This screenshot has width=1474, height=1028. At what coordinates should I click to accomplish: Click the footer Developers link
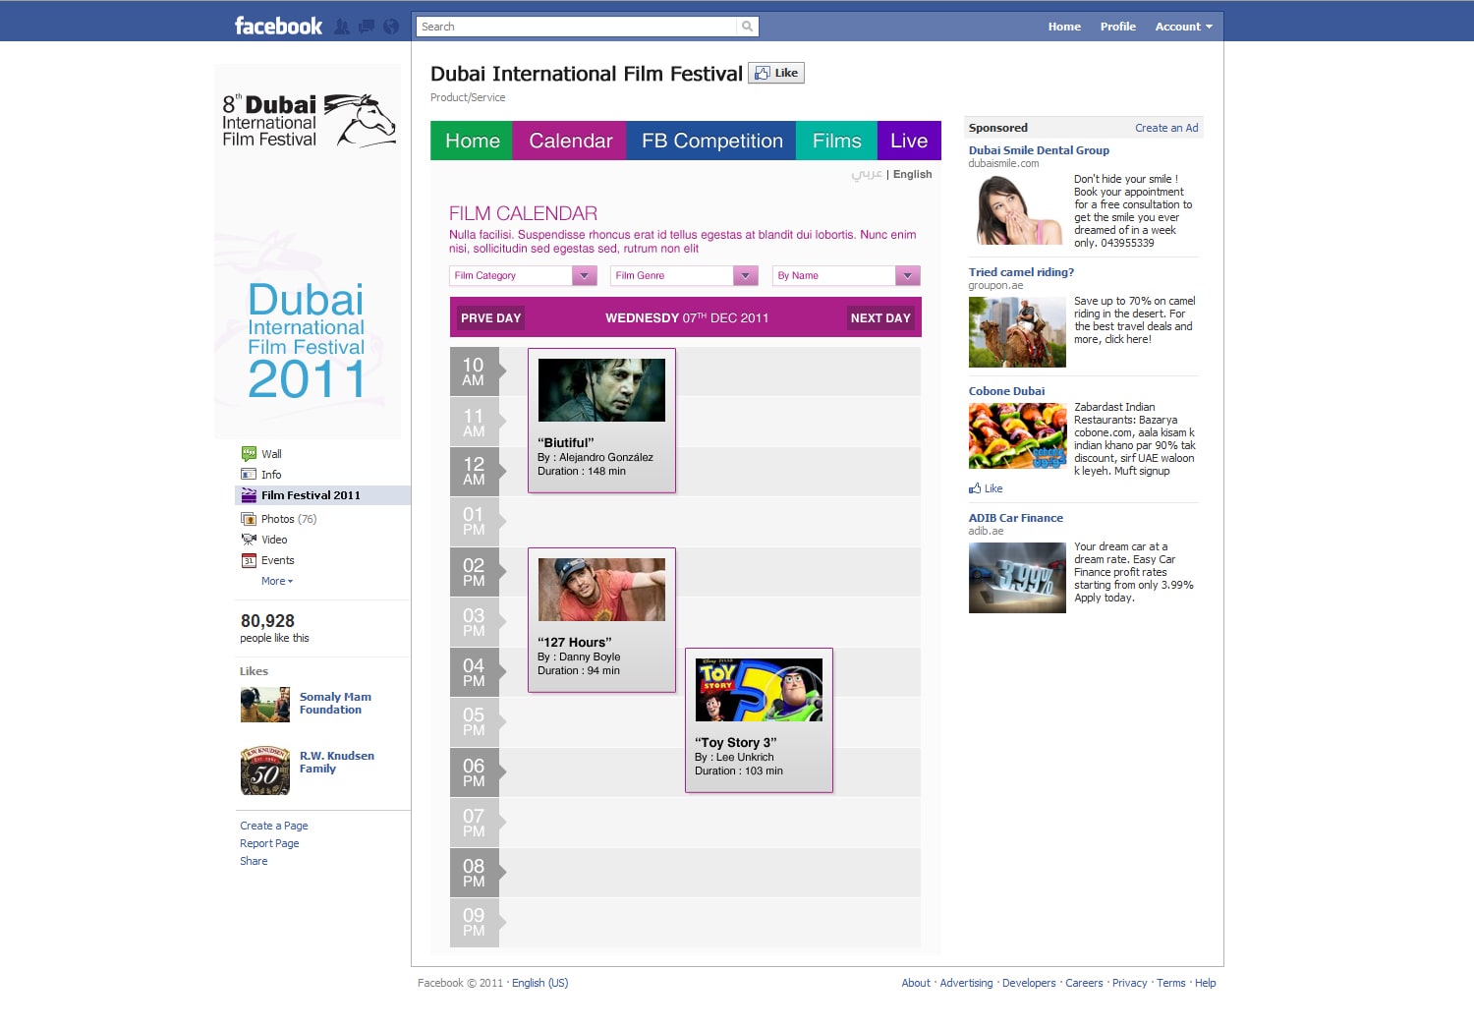tap(1029, 983)
